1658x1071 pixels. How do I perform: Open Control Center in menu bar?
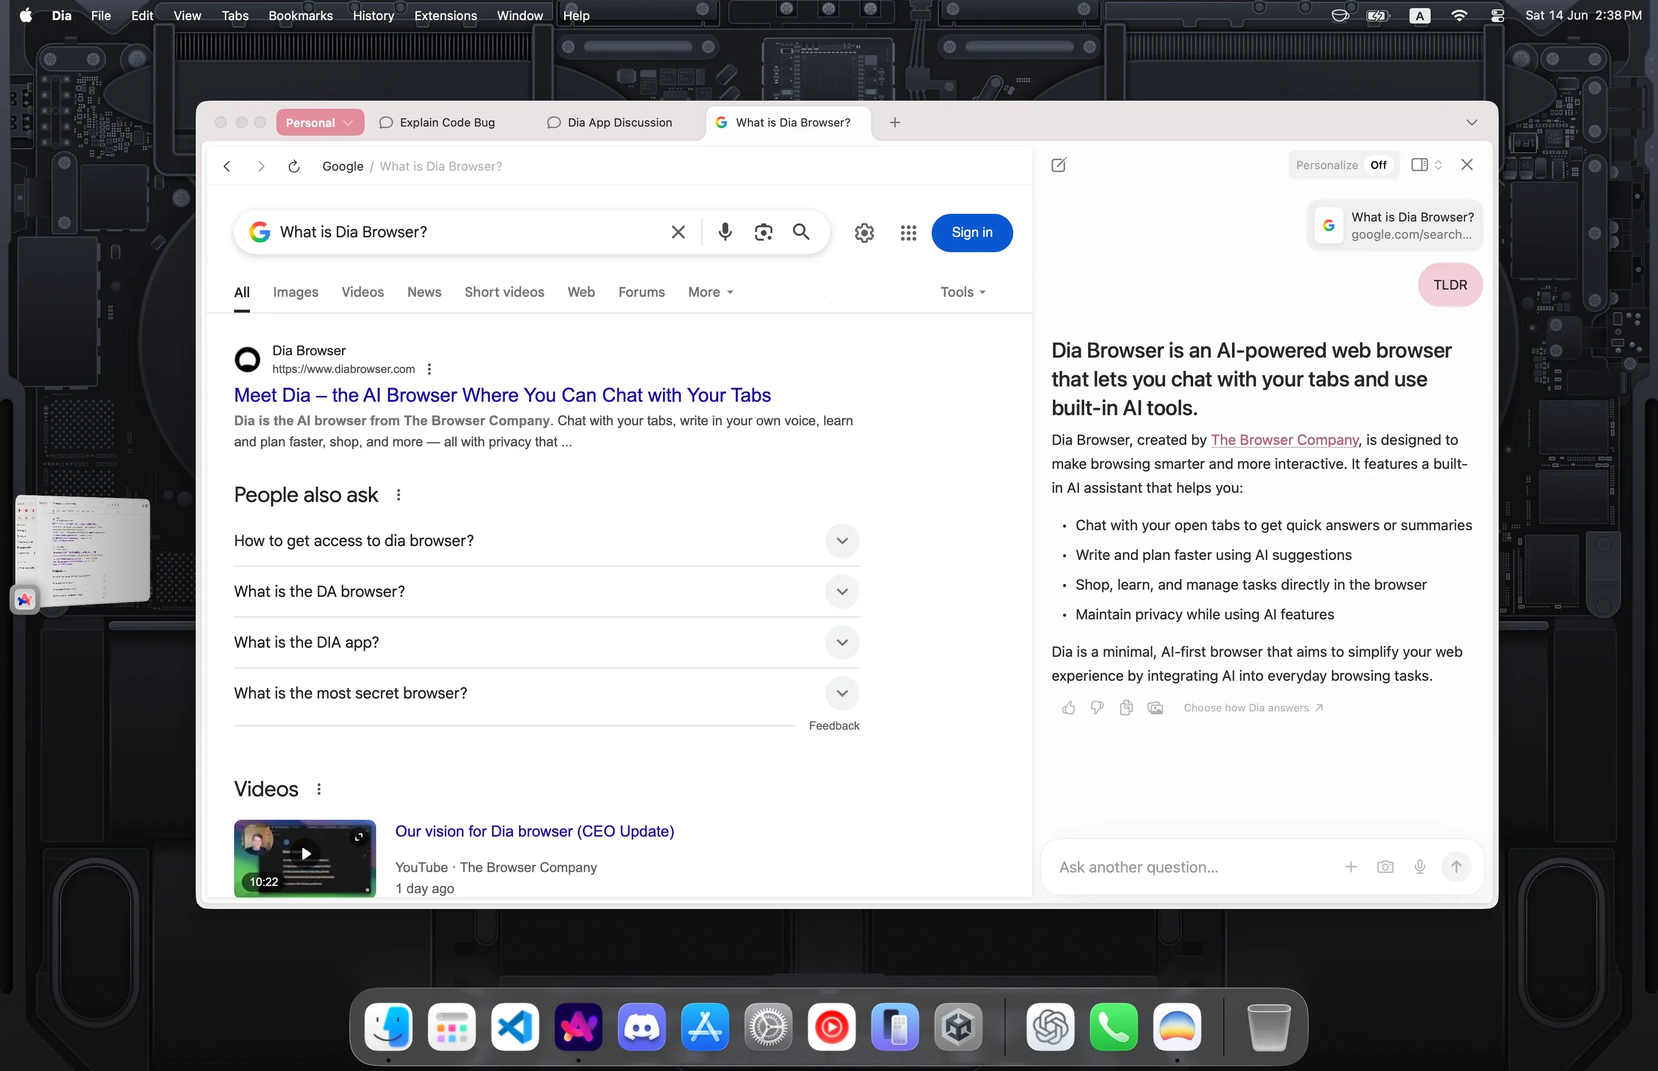(1497, 15)
